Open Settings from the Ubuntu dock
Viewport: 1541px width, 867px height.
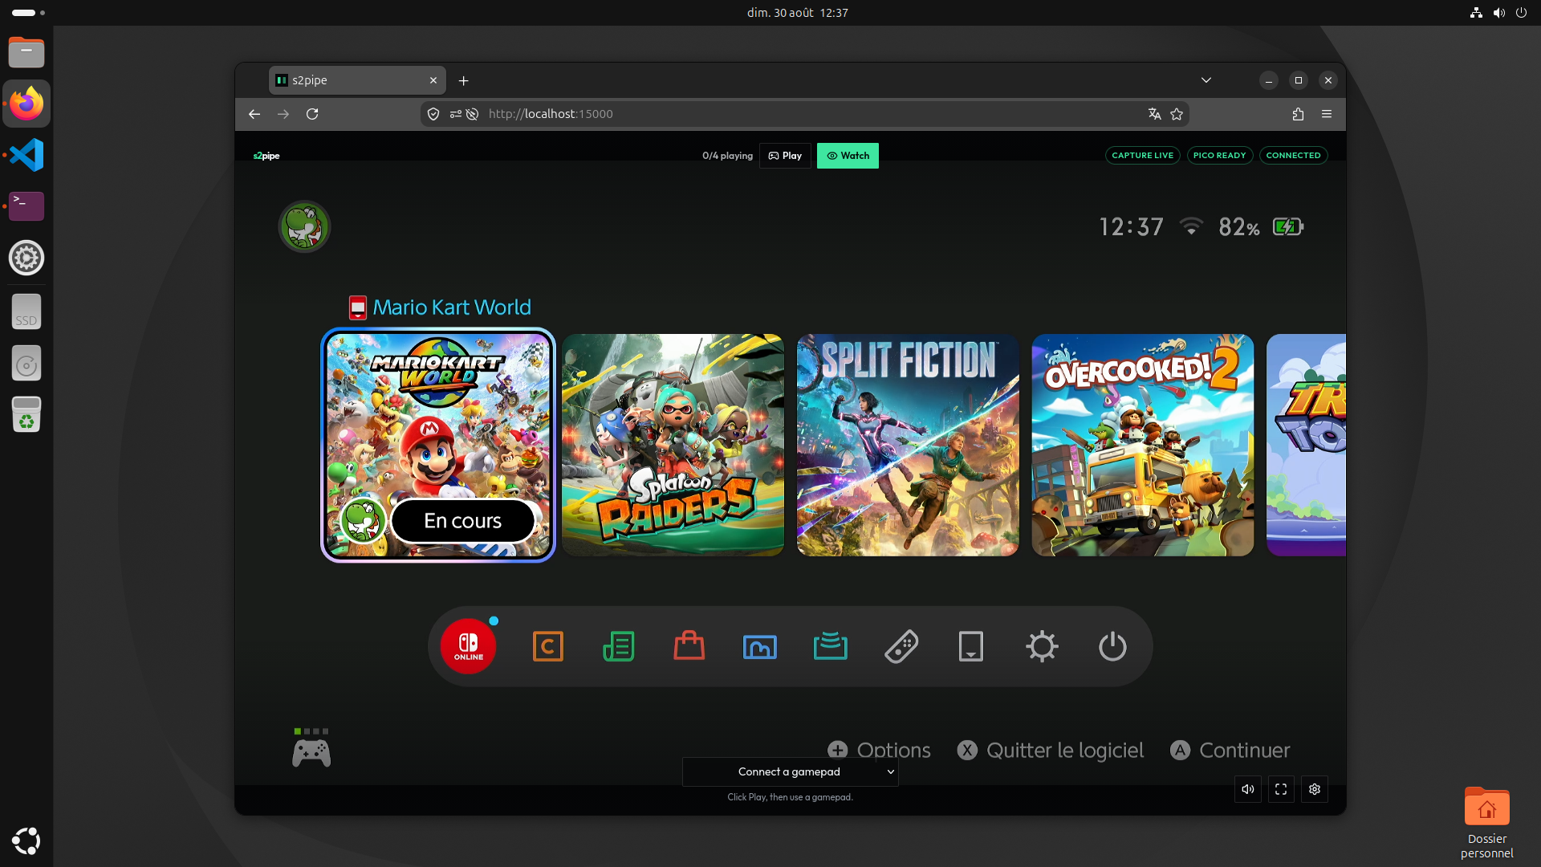click(x=26, y=258)
